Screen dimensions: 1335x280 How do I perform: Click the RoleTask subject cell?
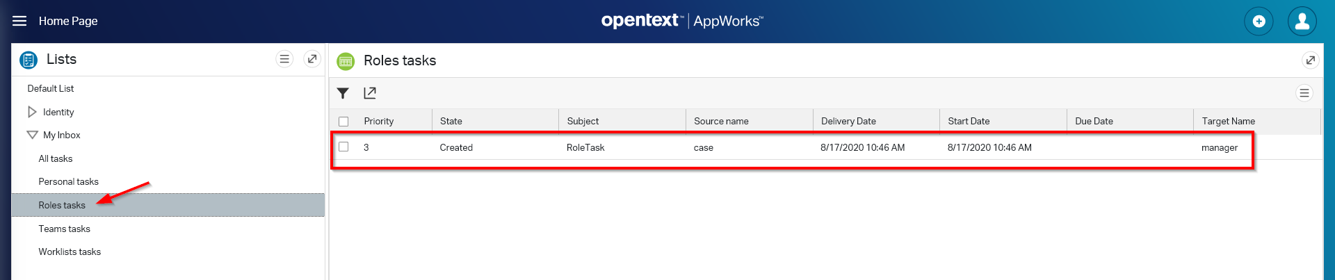[x=585, y=147]
